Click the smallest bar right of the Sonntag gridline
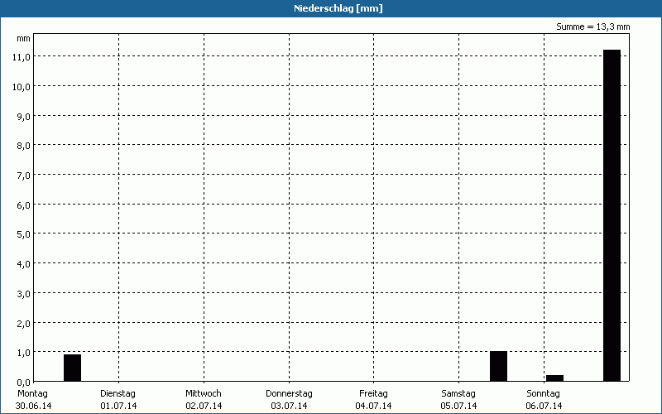Screen dimensions: 662x414 [x=554, y=378]
